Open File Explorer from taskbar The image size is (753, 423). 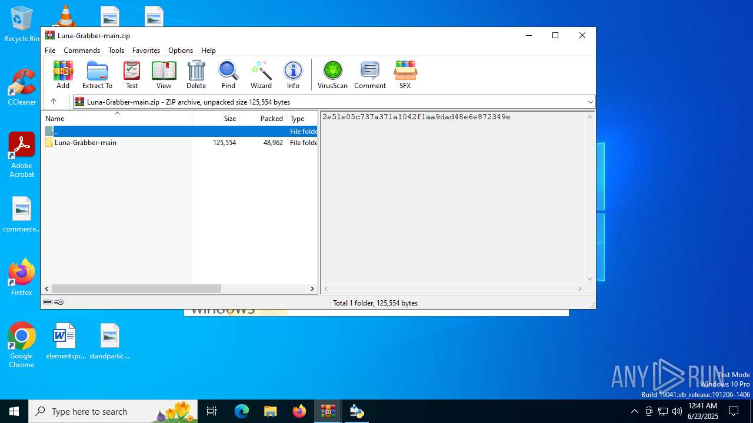[x=270, y=411]
